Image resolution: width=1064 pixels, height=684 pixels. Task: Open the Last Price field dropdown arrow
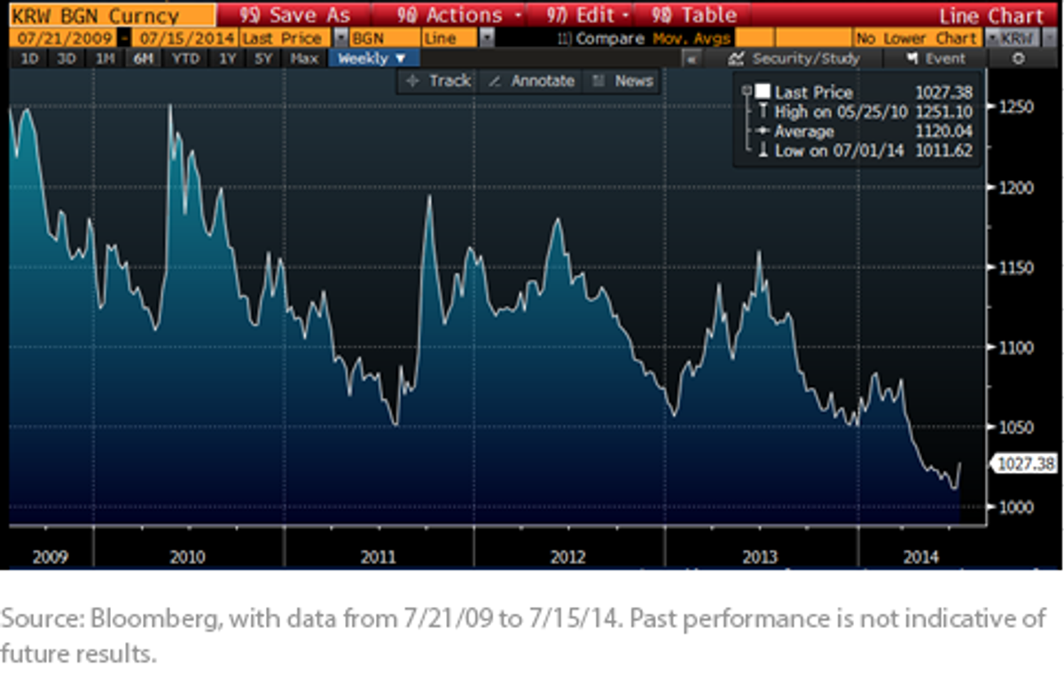340,39
